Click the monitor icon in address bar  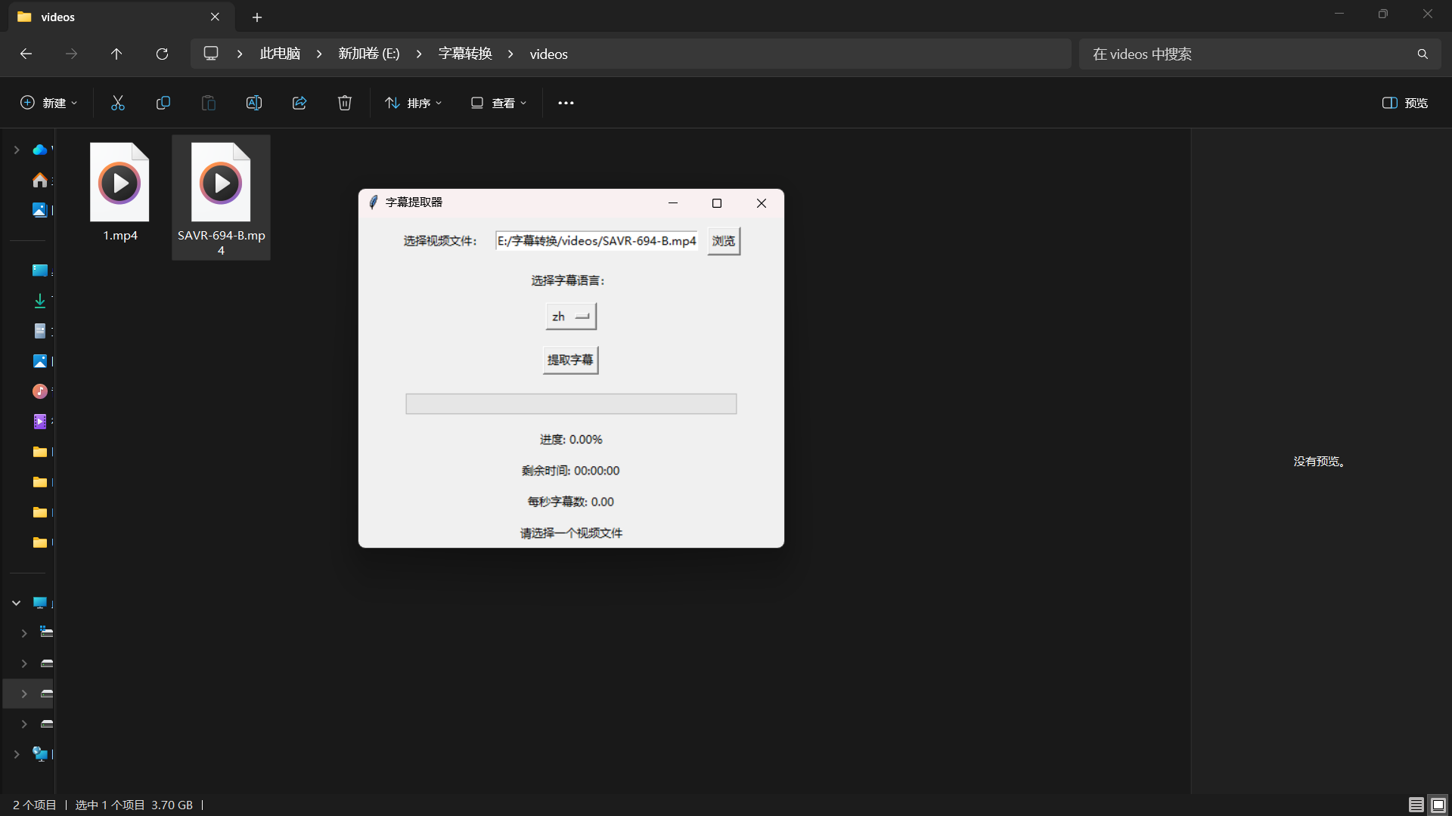point(211,54)
